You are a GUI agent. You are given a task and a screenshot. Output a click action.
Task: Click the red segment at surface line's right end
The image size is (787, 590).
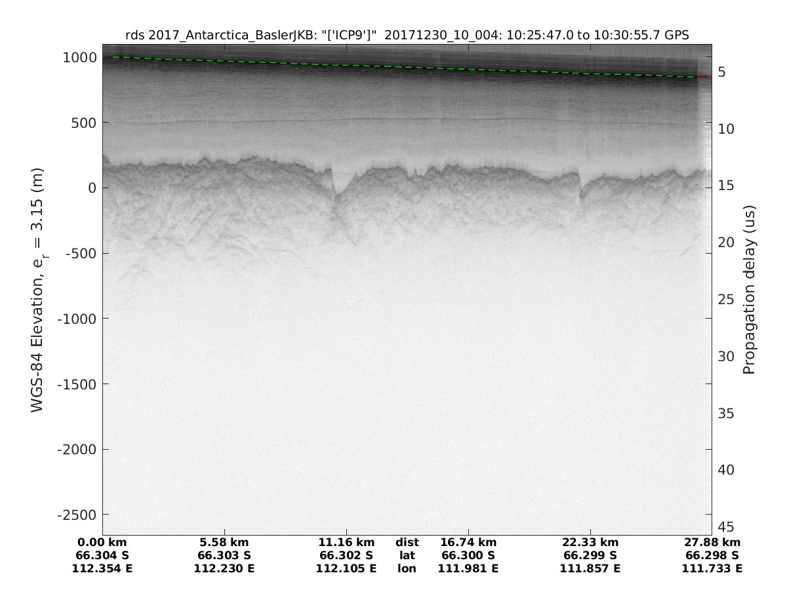pyautogui.click(x=706, y=77)
